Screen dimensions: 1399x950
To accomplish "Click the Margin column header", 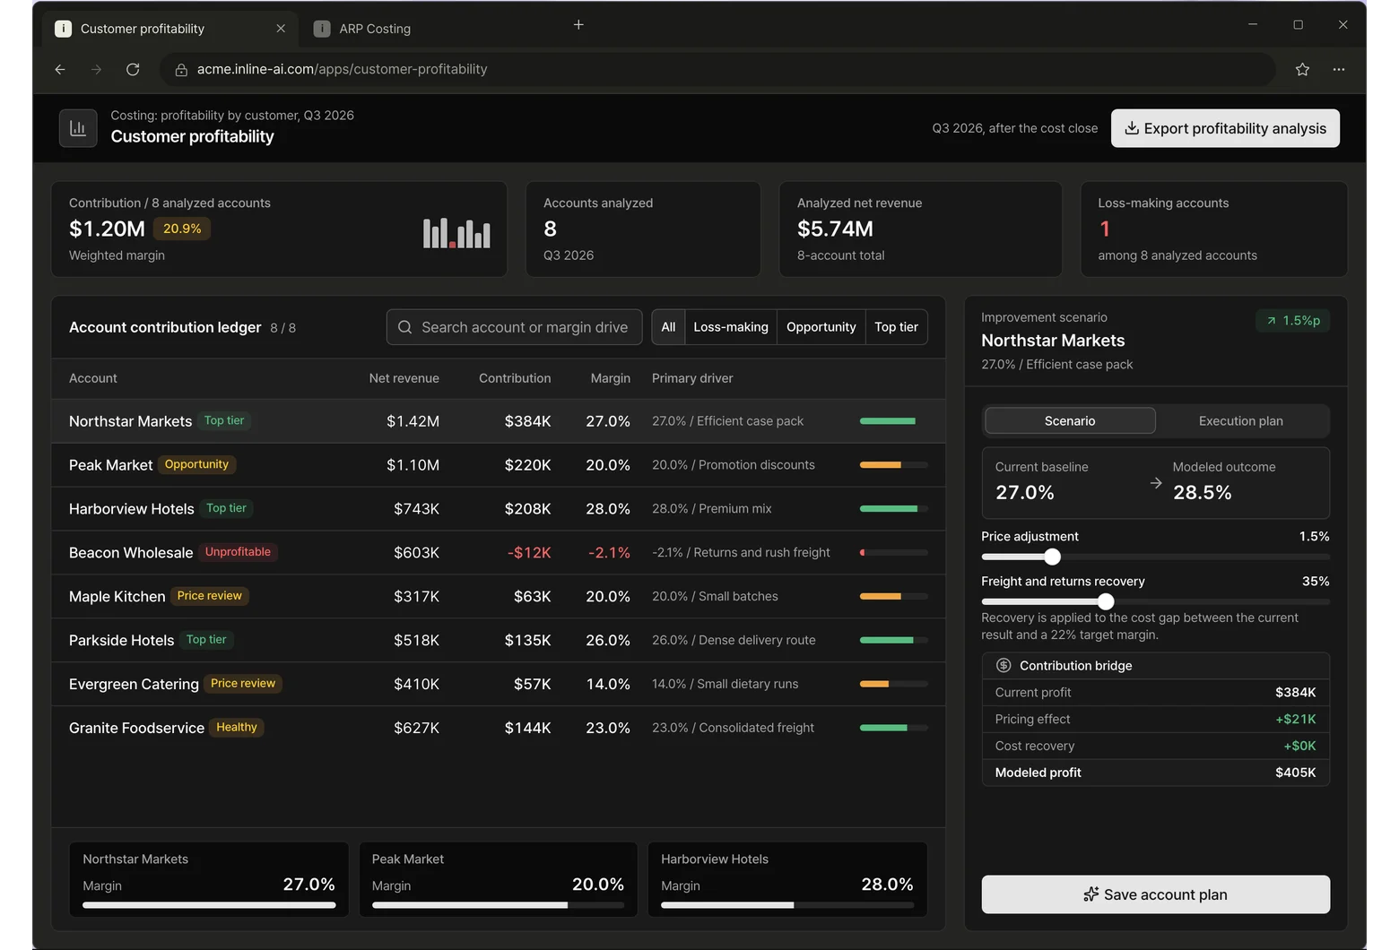I will pyautogui.click(x=610, y=378).
